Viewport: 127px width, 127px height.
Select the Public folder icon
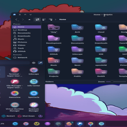tap(77, 71)
